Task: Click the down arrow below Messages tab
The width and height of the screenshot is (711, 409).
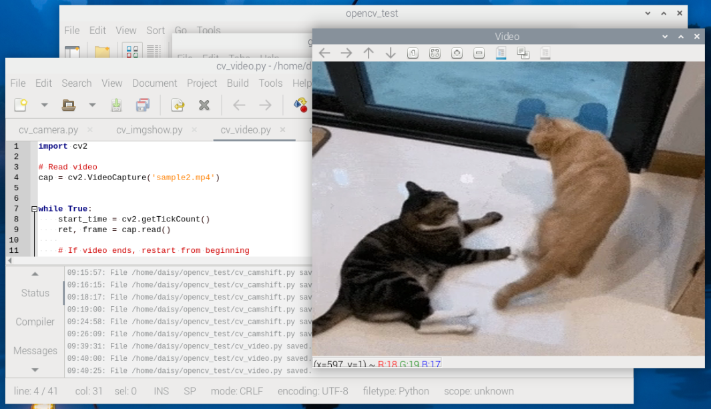Action: pos(35,370)
